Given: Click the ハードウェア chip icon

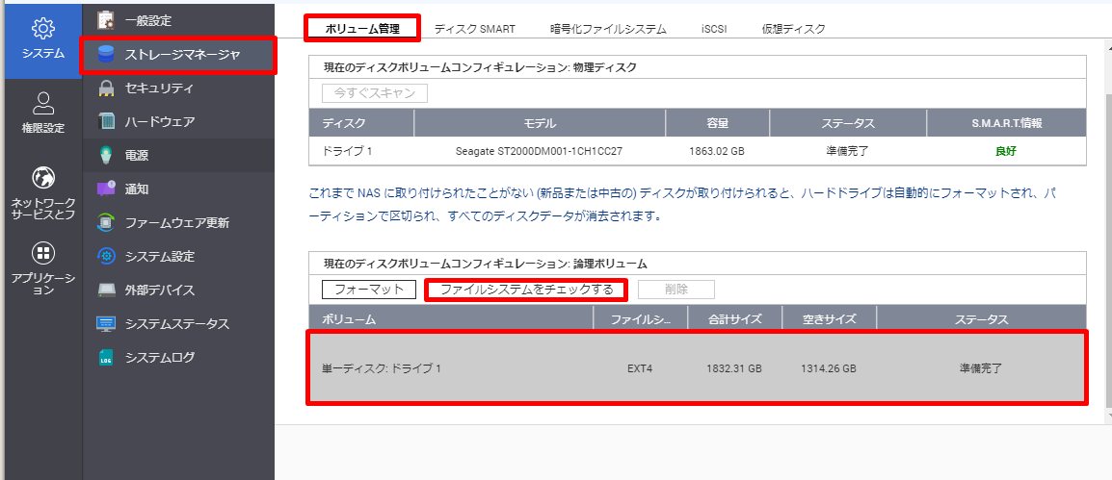Looking at the screenshot, I should click(106, 121).
